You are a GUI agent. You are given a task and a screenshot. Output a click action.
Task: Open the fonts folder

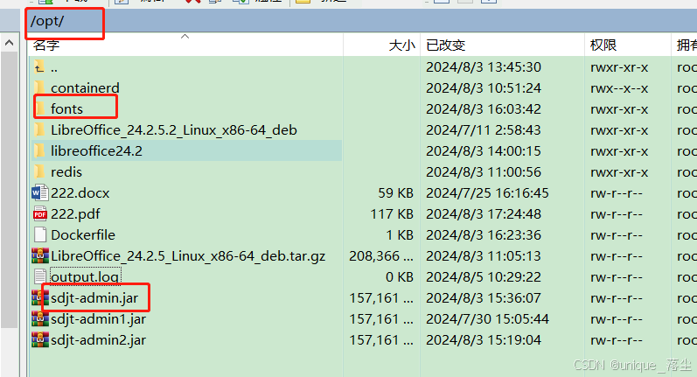tap(66, 109)
